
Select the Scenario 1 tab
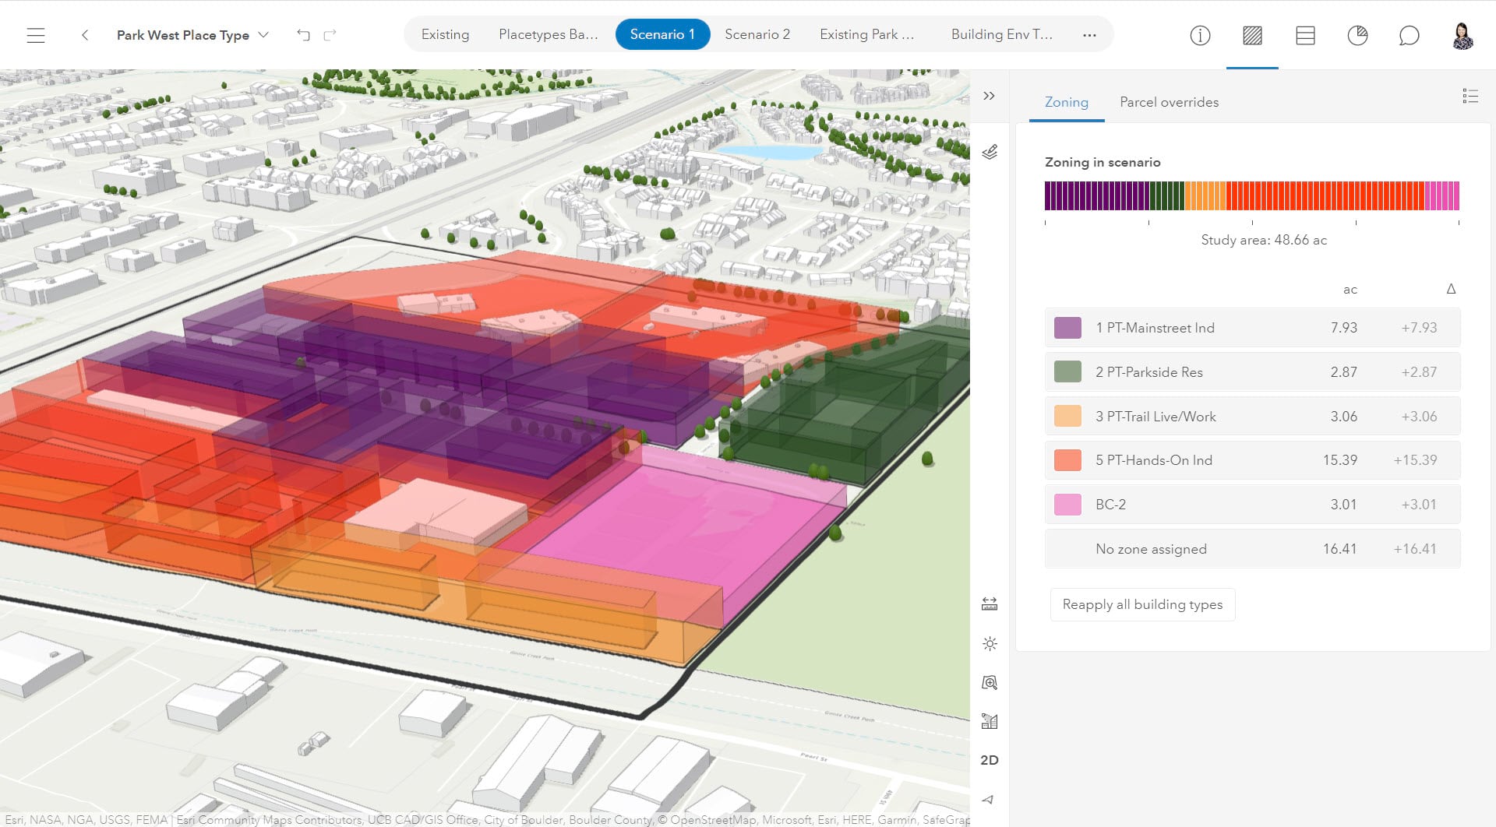click(662, 34)
